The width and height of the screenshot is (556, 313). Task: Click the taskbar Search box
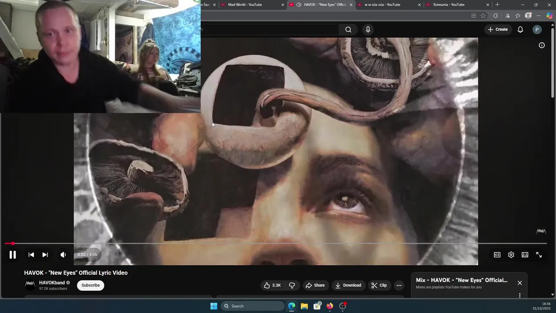tap(254, 306)
